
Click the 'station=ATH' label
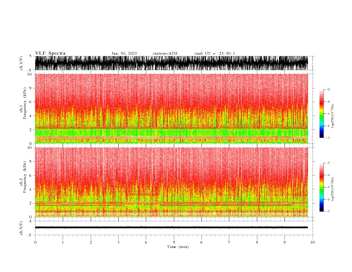[165, 53]
